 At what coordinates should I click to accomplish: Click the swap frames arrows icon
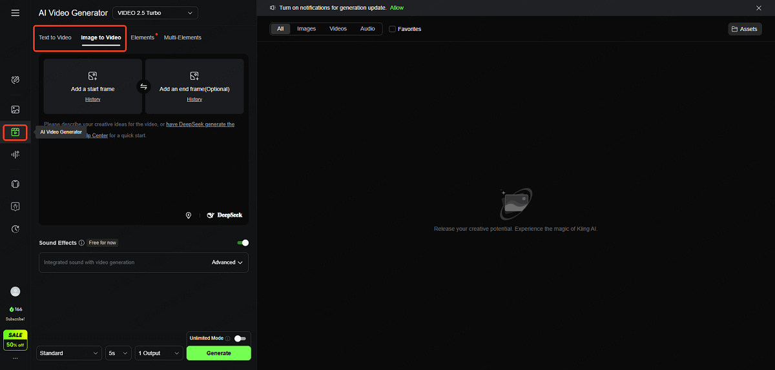(143, 87)
